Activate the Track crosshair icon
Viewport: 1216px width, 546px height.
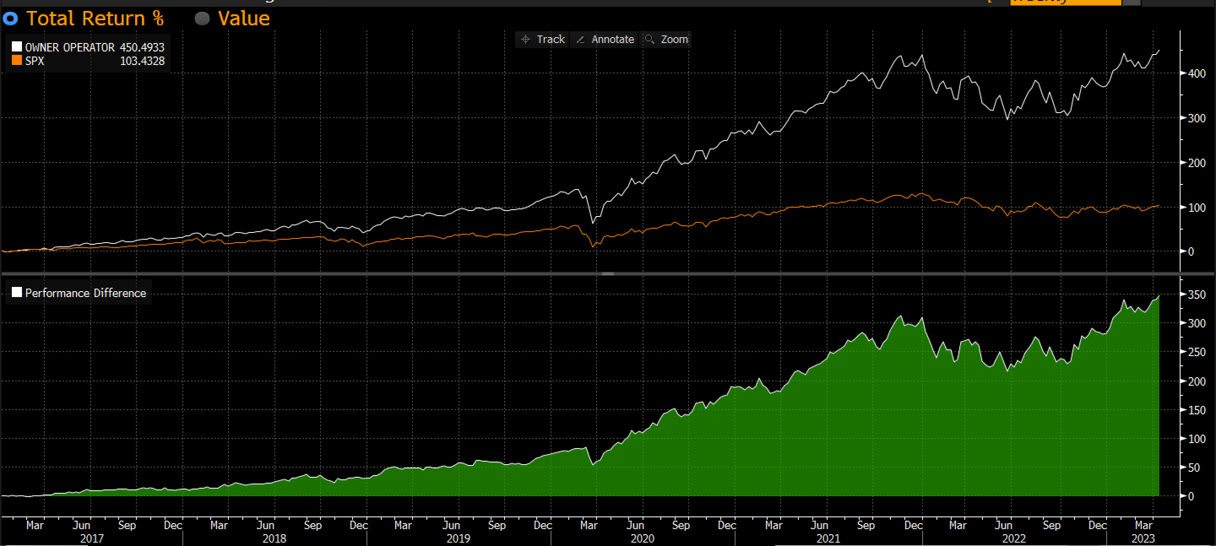coord(525,40)
